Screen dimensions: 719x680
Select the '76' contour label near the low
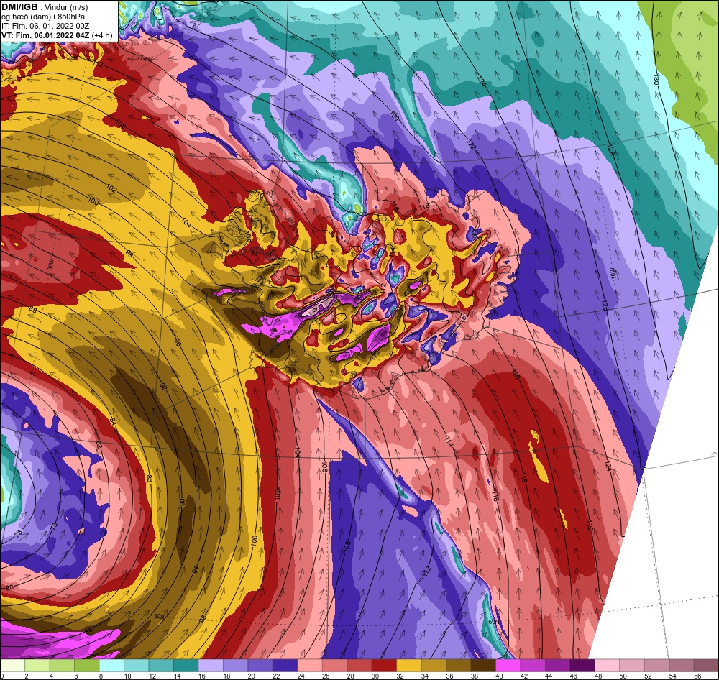point(19,533)
